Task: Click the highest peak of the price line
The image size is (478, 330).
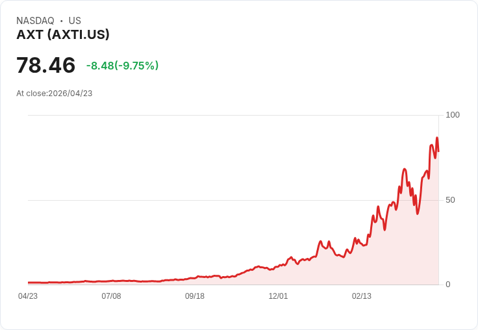Action: click(437, 138)
